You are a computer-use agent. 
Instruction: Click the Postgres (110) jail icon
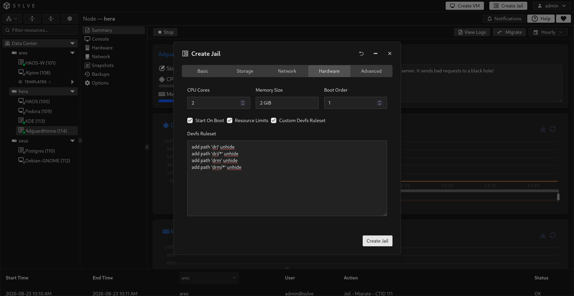21,150
